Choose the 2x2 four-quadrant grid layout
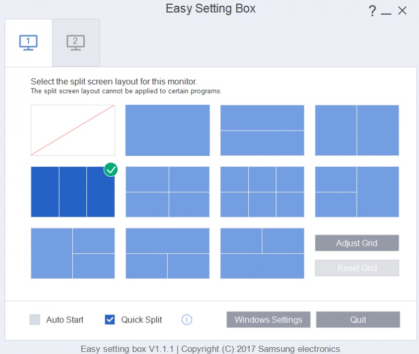The height and width of the screenshot is (354, 419). click(168, 192)
